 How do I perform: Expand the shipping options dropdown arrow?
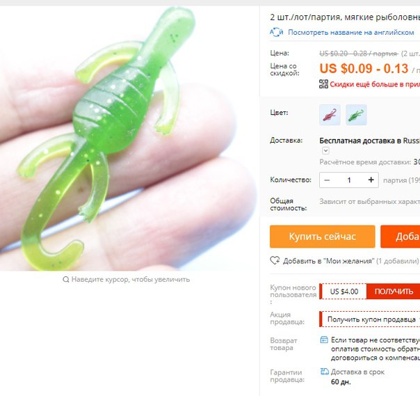coord(325,150)
